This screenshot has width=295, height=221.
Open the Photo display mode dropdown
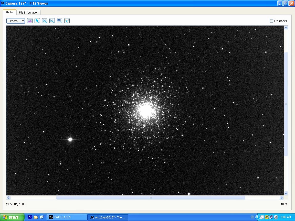16,21
